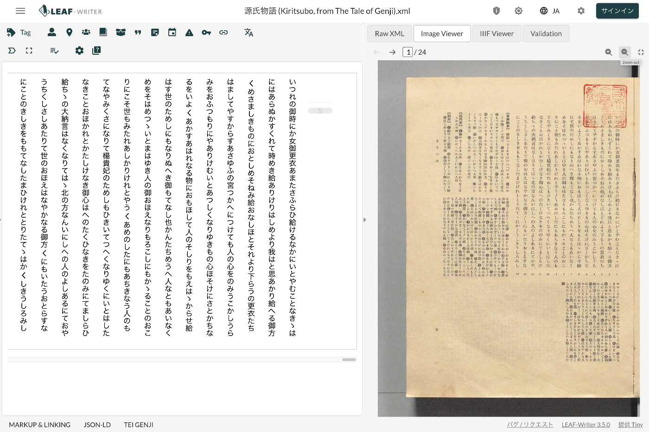Toggle show tags icon

12,50
